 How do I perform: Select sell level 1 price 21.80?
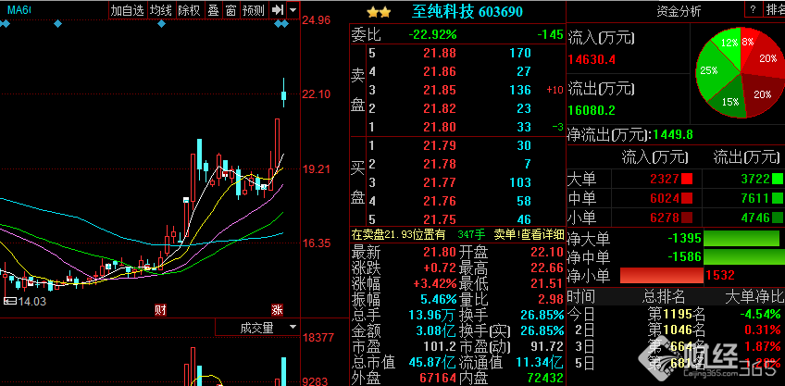pyautogui.click(x=440, y=127)
